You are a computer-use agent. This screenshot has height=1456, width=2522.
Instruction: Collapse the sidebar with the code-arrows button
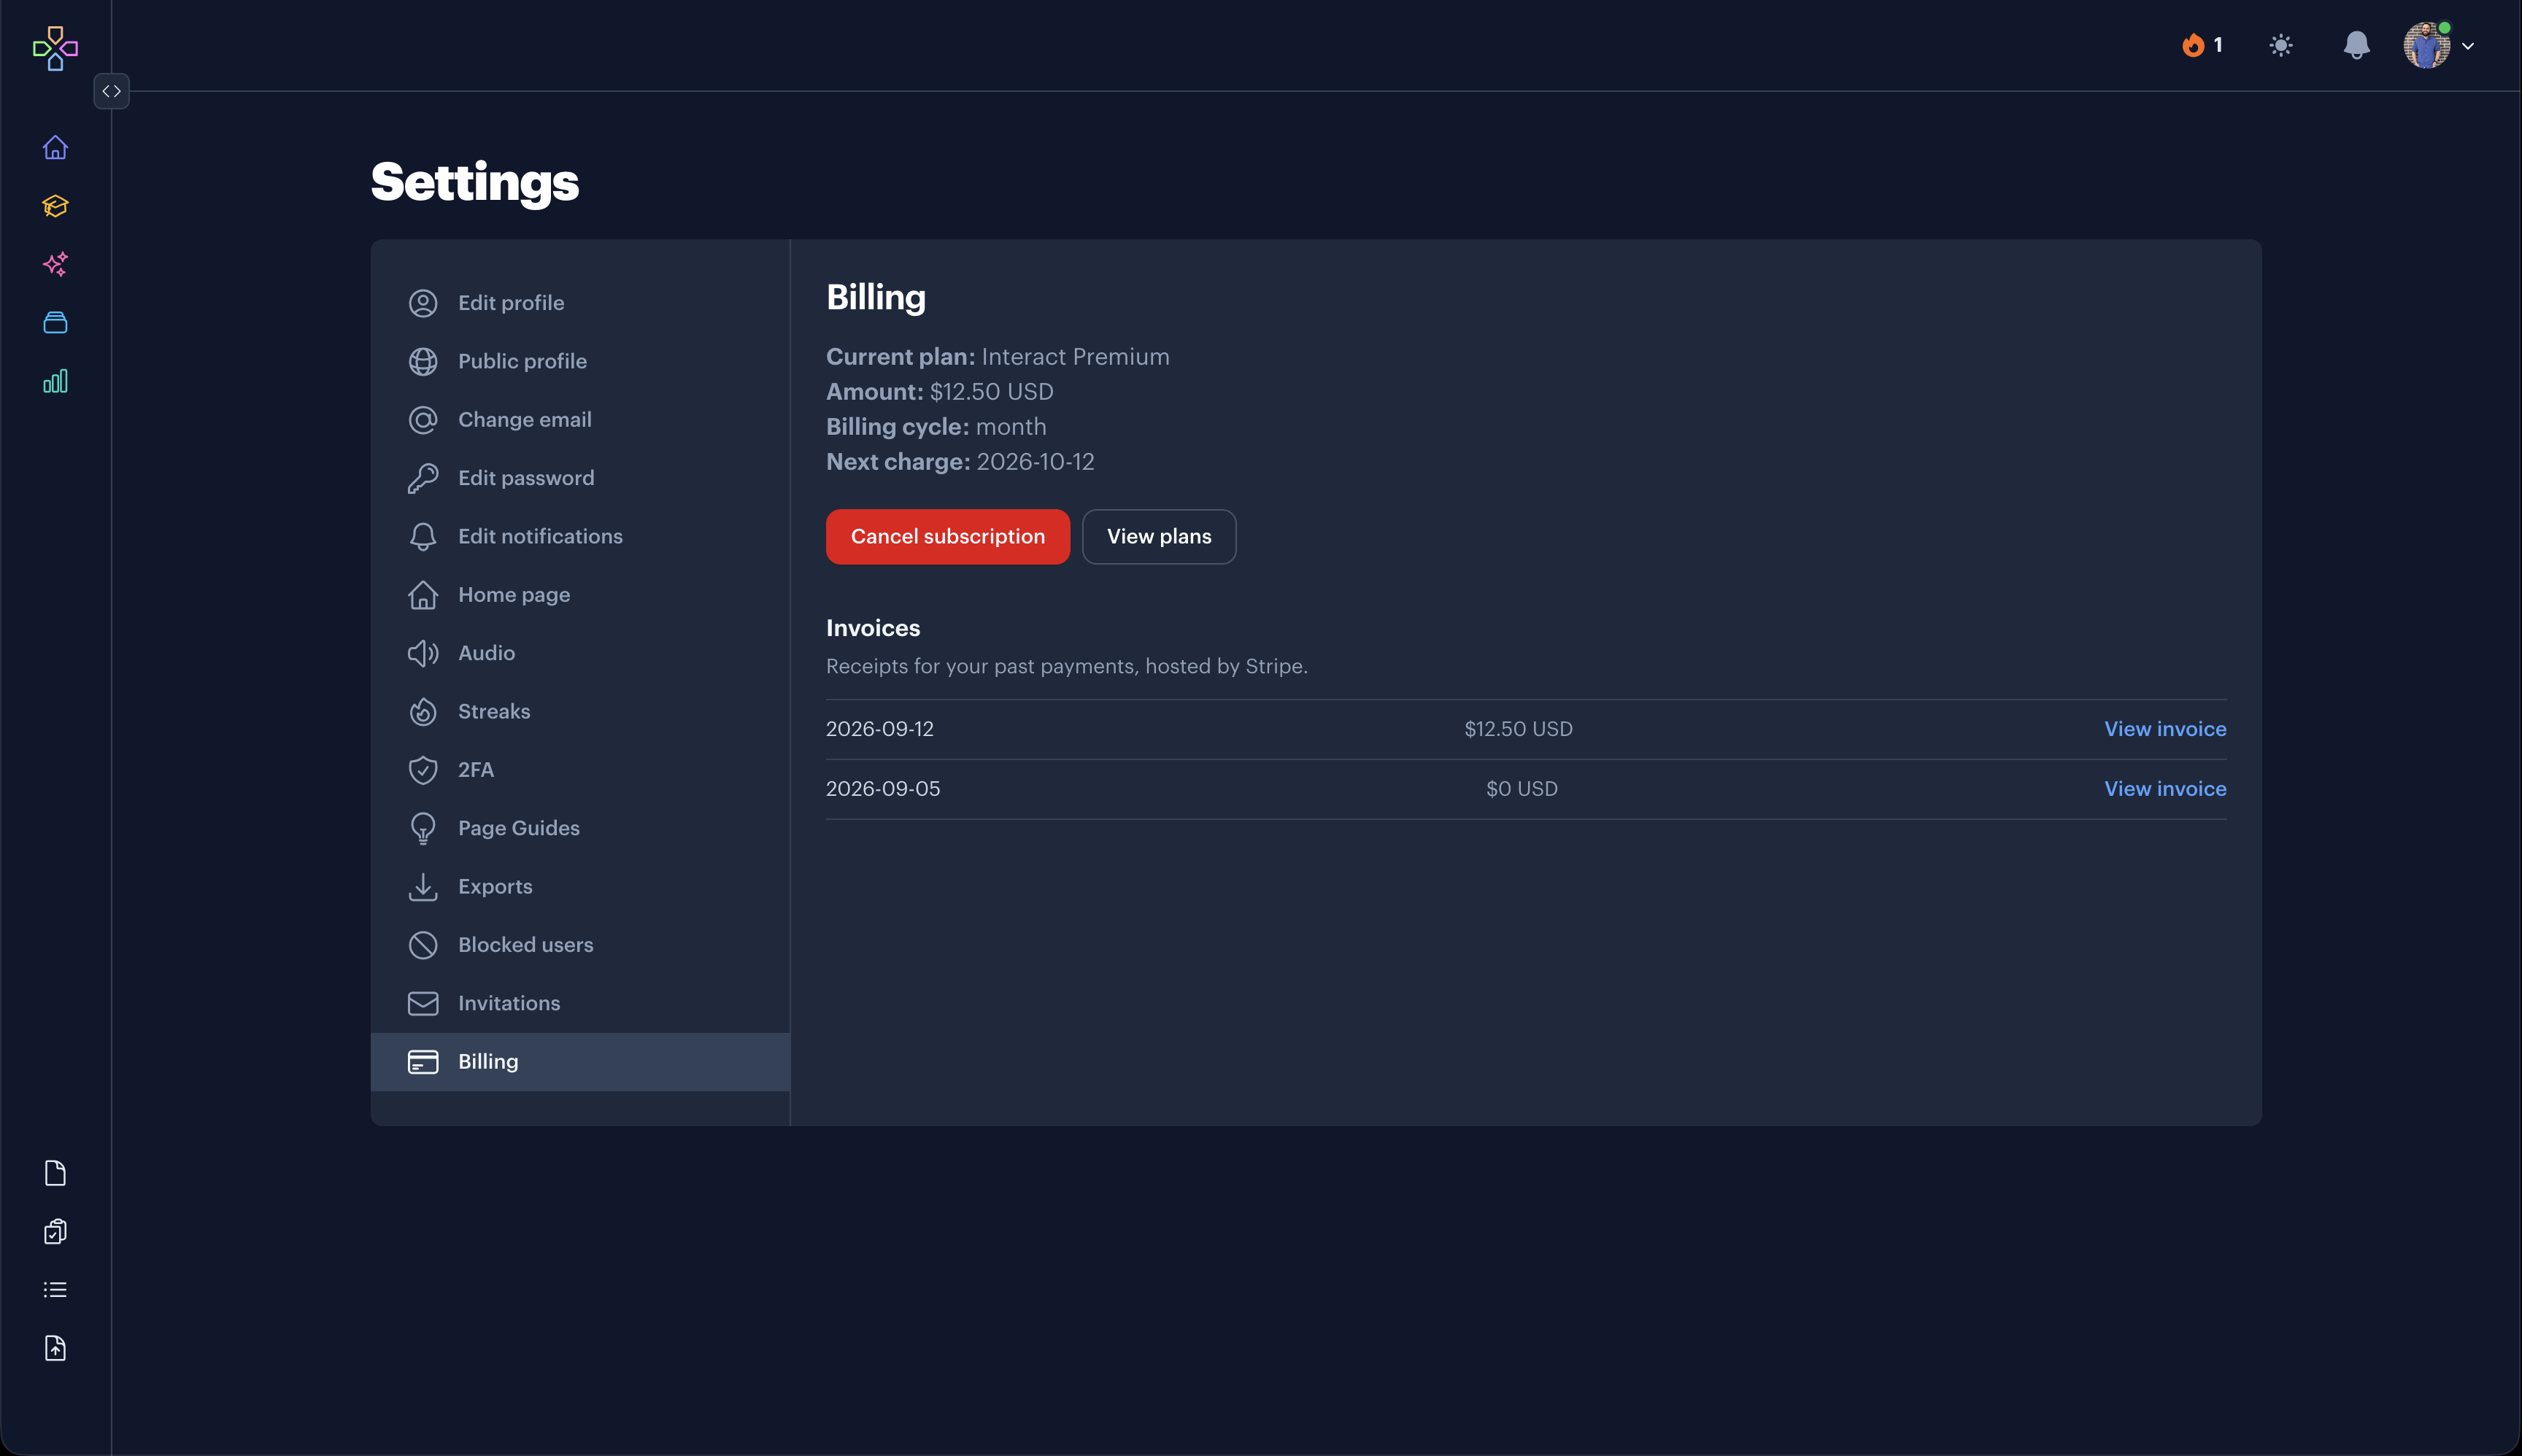point(111,91)
